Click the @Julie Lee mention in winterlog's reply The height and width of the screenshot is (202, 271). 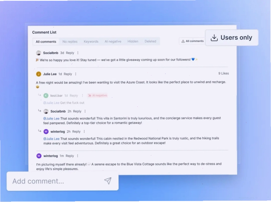click(51, 139)
